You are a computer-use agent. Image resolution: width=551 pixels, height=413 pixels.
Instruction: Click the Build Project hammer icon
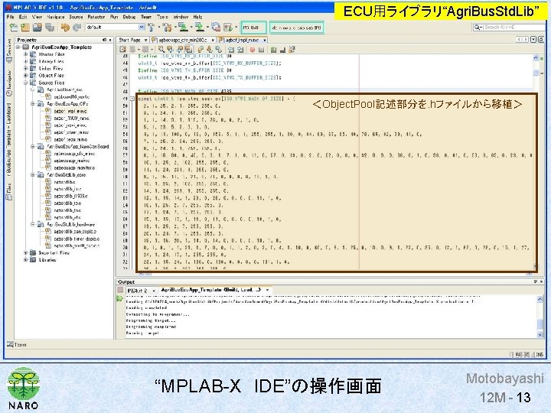pos(152,27)
